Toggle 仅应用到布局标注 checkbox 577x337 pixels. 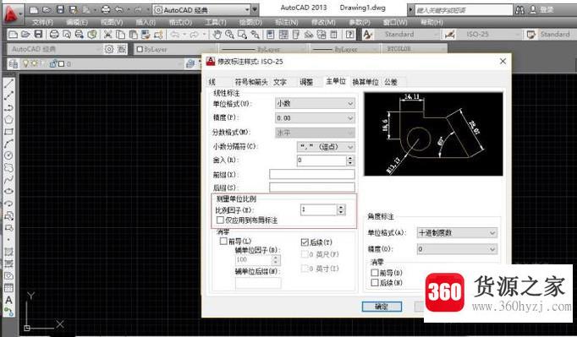[221, 220]
